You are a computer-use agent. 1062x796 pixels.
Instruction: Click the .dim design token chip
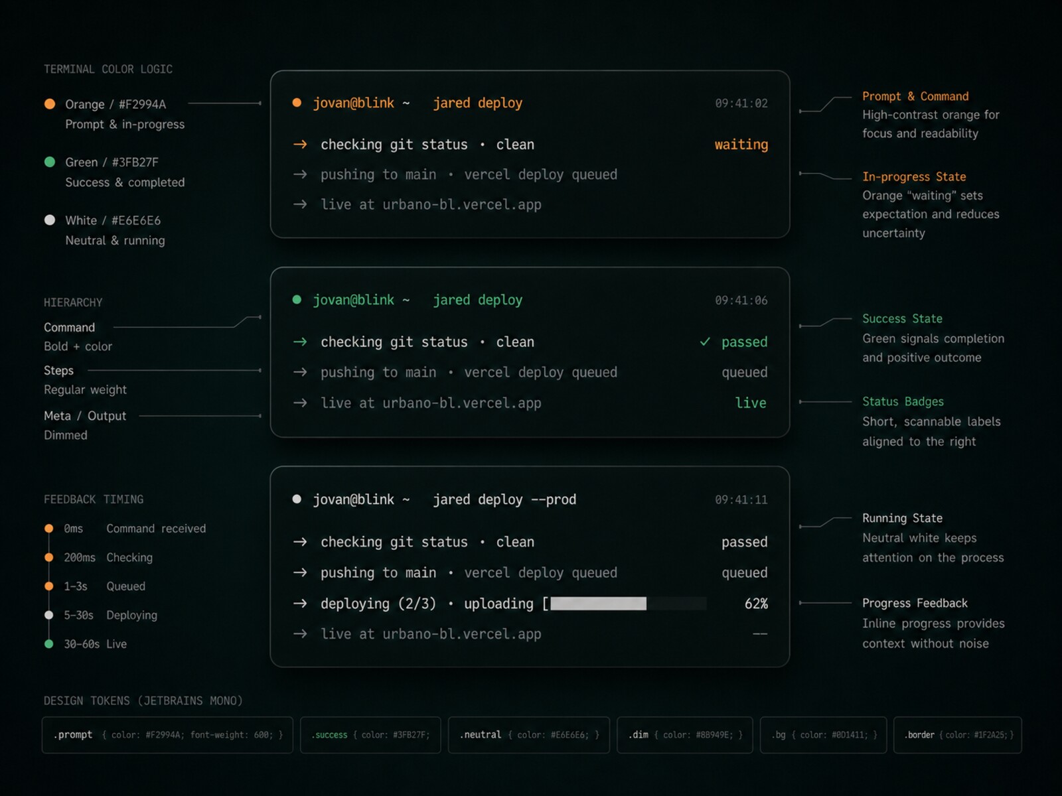pyautogui.click(x=685, y=735)
